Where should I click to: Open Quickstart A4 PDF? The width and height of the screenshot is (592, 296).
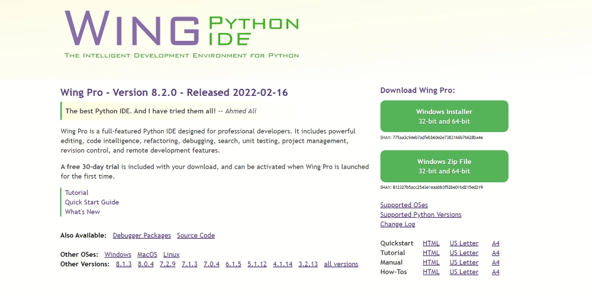(x=496, y=243)
